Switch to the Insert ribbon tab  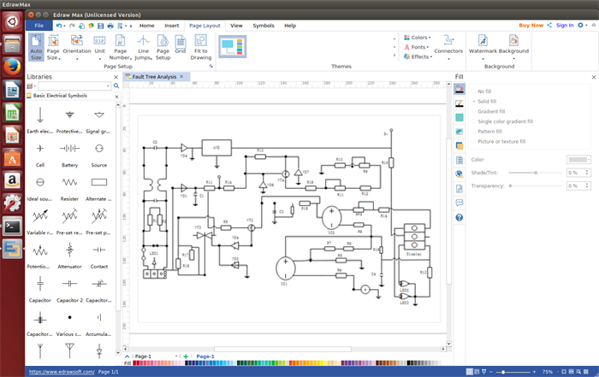172,26
